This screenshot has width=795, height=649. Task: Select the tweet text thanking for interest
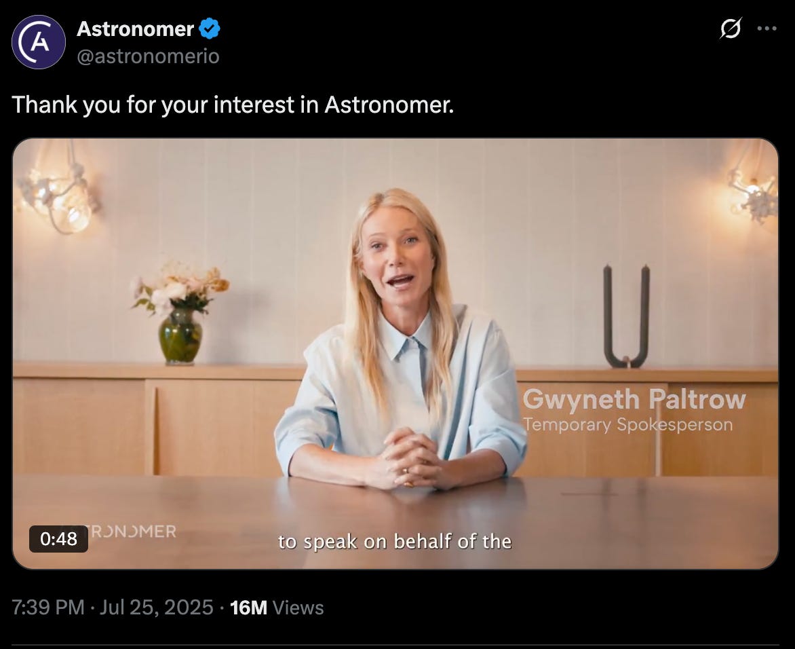pos(233,105)
